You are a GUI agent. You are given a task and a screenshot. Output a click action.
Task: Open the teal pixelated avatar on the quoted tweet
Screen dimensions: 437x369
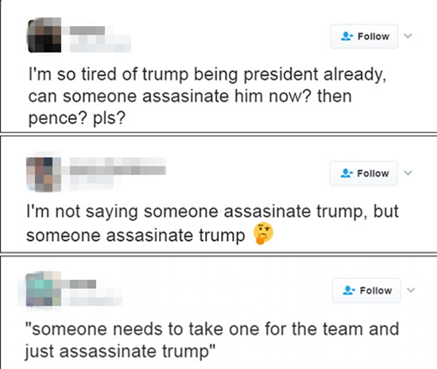[x=44, y=289]
